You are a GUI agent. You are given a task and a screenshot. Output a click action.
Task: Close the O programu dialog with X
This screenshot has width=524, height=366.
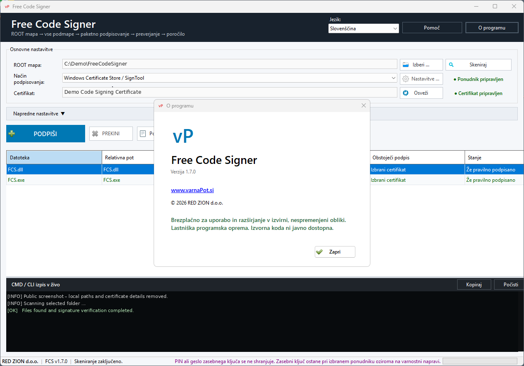(x=364, y=105)
